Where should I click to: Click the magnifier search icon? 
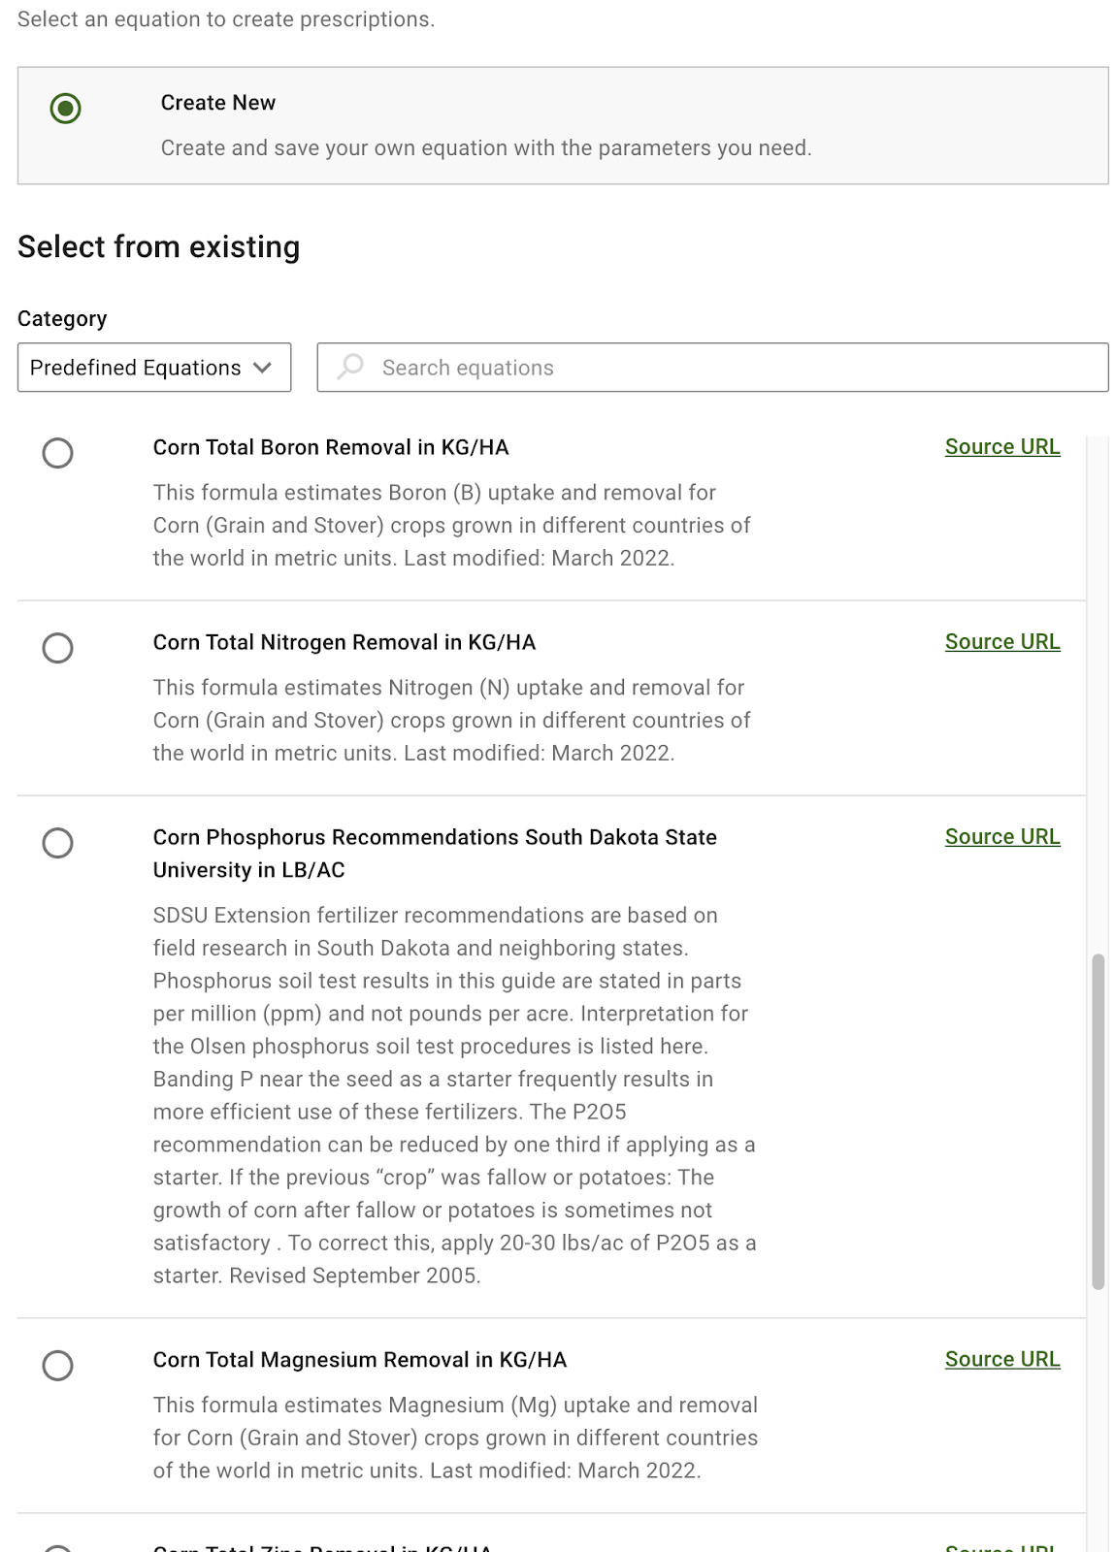pyautogui.click(x=350, y=367)
